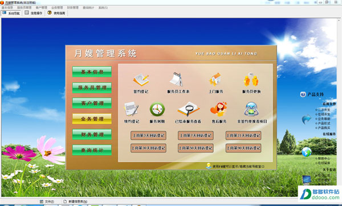342x206 pixels.
Task: Open the 售后服务 after-sales icon
Action: point(219,109)
